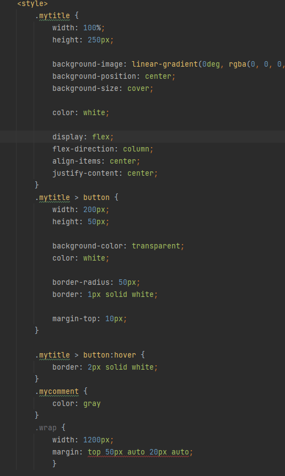The width and height of the screenshot is (285, 476).
Task: Click the 'background-color' property name
Action: 88,246
